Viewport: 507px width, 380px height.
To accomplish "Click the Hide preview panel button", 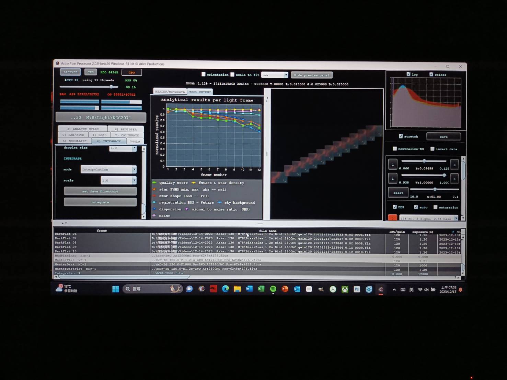I will [x=311, y=75].
